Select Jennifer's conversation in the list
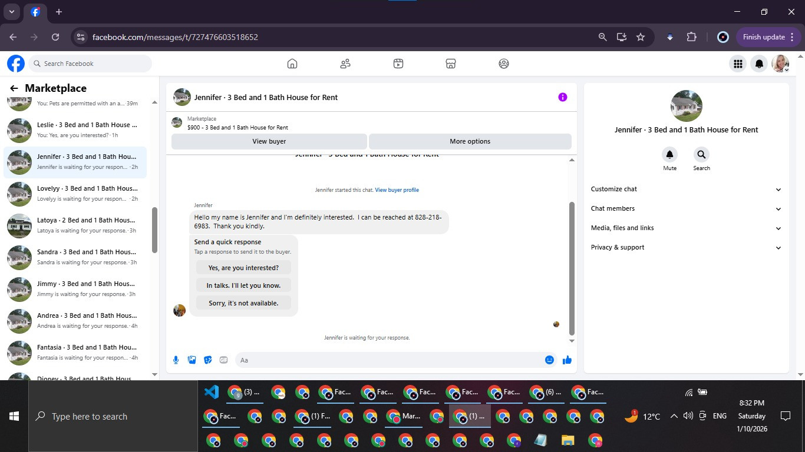The width and height of the screenshot is (805, 452). point(75,162)
